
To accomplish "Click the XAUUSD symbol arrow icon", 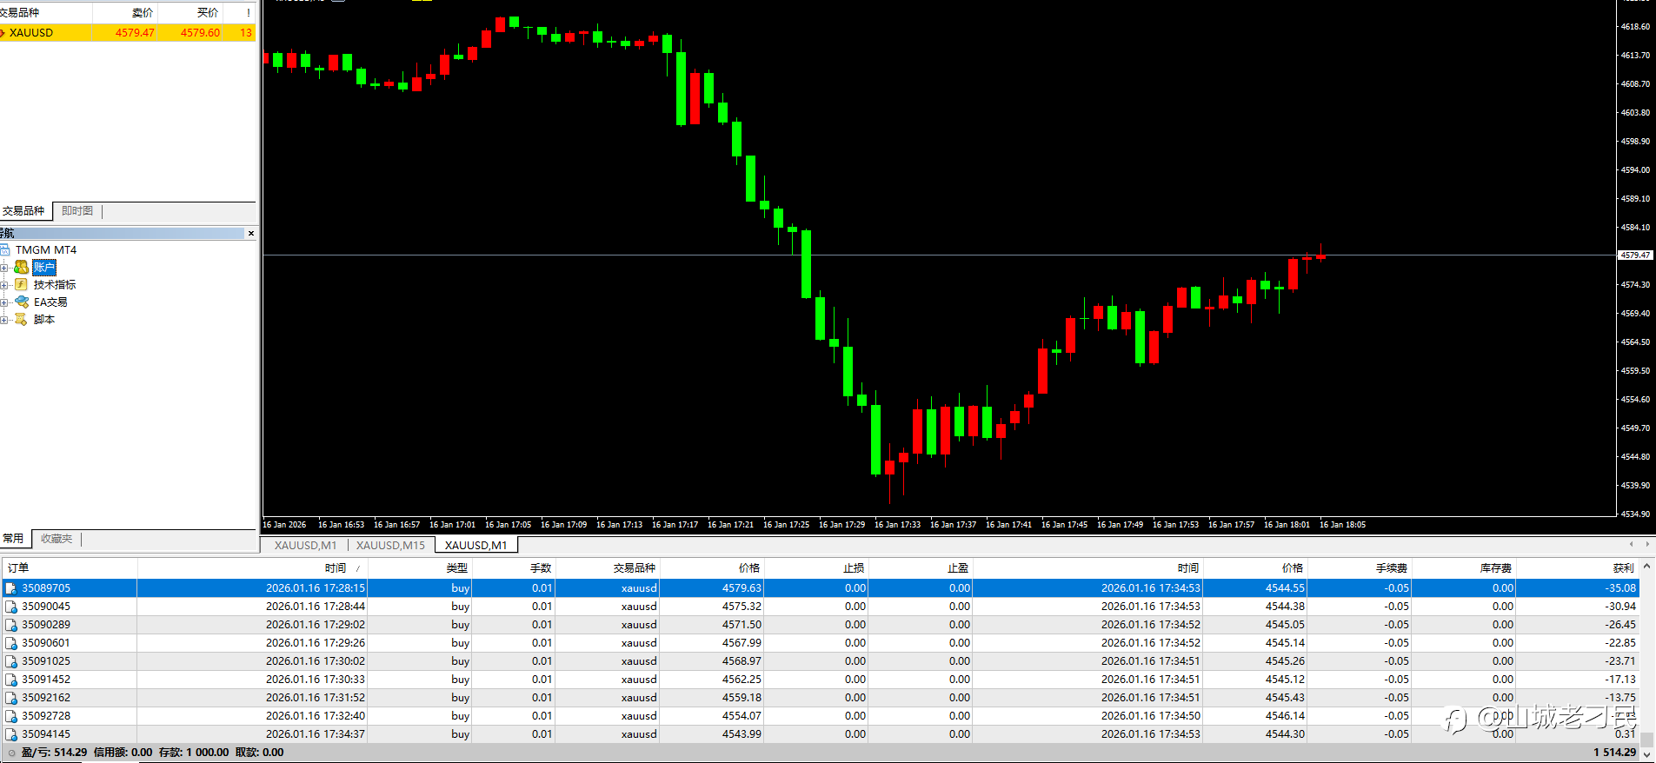I will pos(3,33).
